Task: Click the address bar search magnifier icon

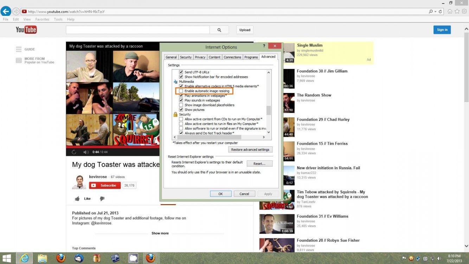Action: tap(431, 12)
